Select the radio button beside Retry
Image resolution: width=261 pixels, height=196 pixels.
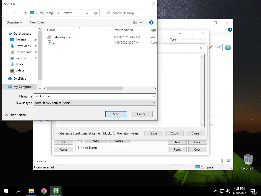[80, 141]
